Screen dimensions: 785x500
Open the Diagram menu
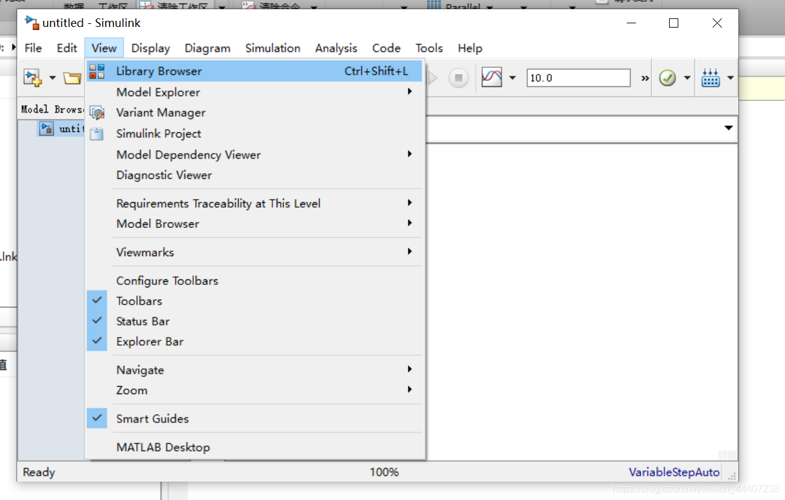click(207, 48)
